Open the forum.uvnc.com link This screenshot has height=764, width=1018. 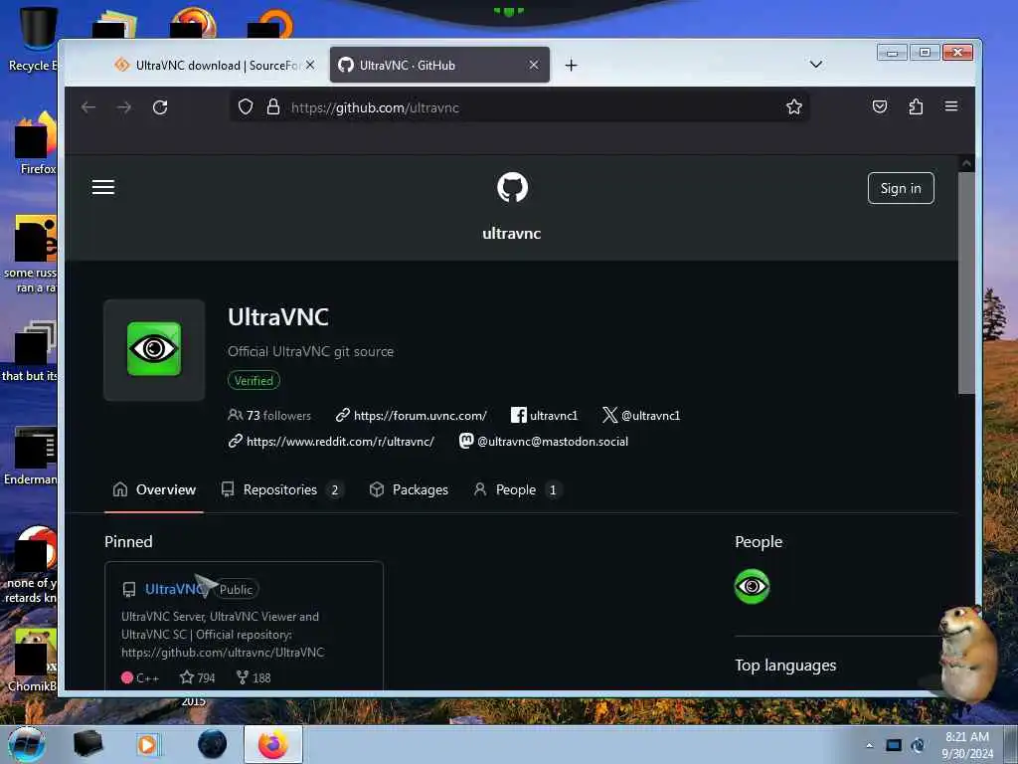(411, 416)
